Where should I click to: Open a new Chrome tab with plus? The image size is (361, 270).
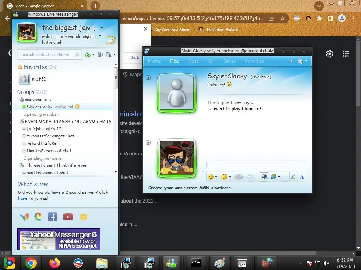click(95, 6)
